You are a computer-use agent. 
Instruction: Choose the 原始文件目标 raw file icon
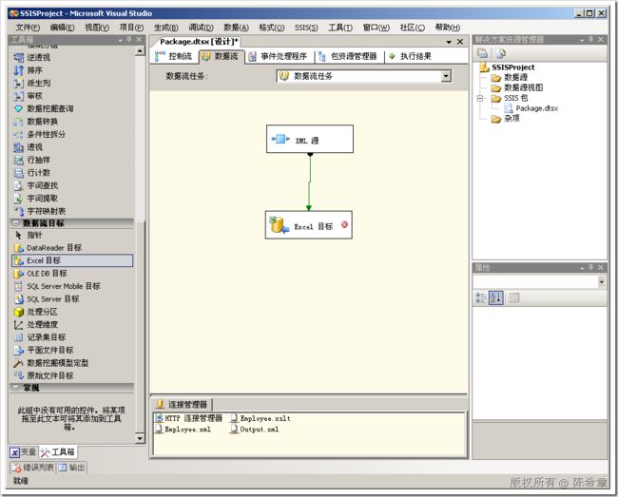point(18,375)
